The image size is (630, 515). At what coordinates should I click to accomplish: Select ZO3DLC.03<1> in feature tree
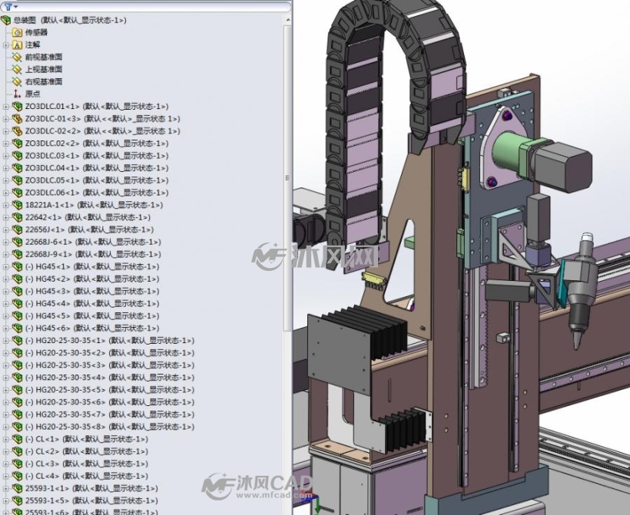point(97,156)
